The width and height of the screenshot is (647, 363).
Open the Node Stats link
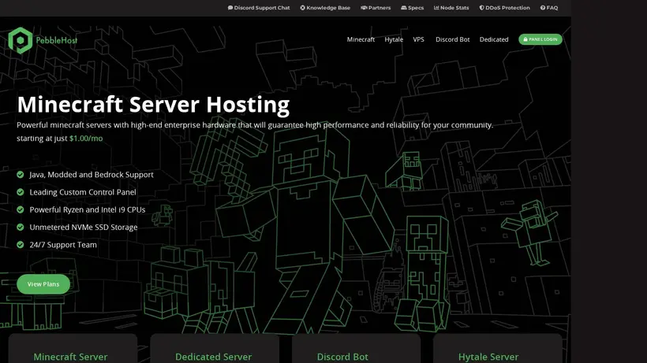tap(454, 8)
